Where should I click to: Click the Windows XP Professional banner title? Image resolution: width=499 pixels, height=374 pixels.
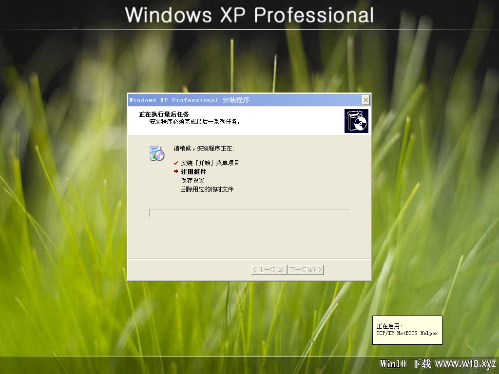(x=249, y=15)
